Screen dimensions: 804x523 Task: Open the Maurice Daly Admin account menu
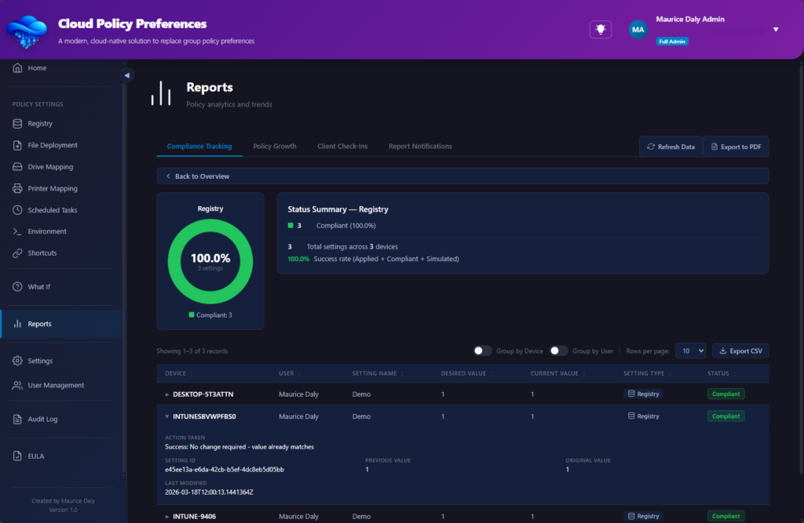(x=775, y=30)
